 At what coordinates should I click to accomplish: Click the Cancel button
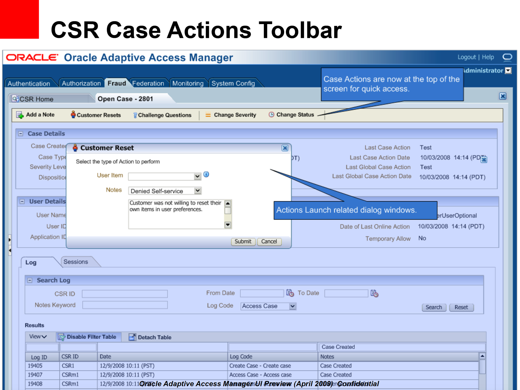[269, 241]
